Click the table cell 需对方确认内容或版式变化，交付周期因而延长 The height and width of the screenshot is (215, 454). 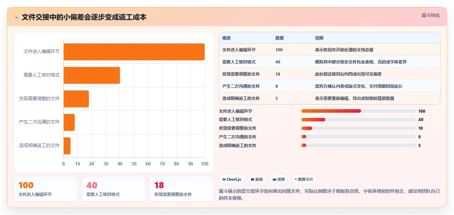[359, 86]
